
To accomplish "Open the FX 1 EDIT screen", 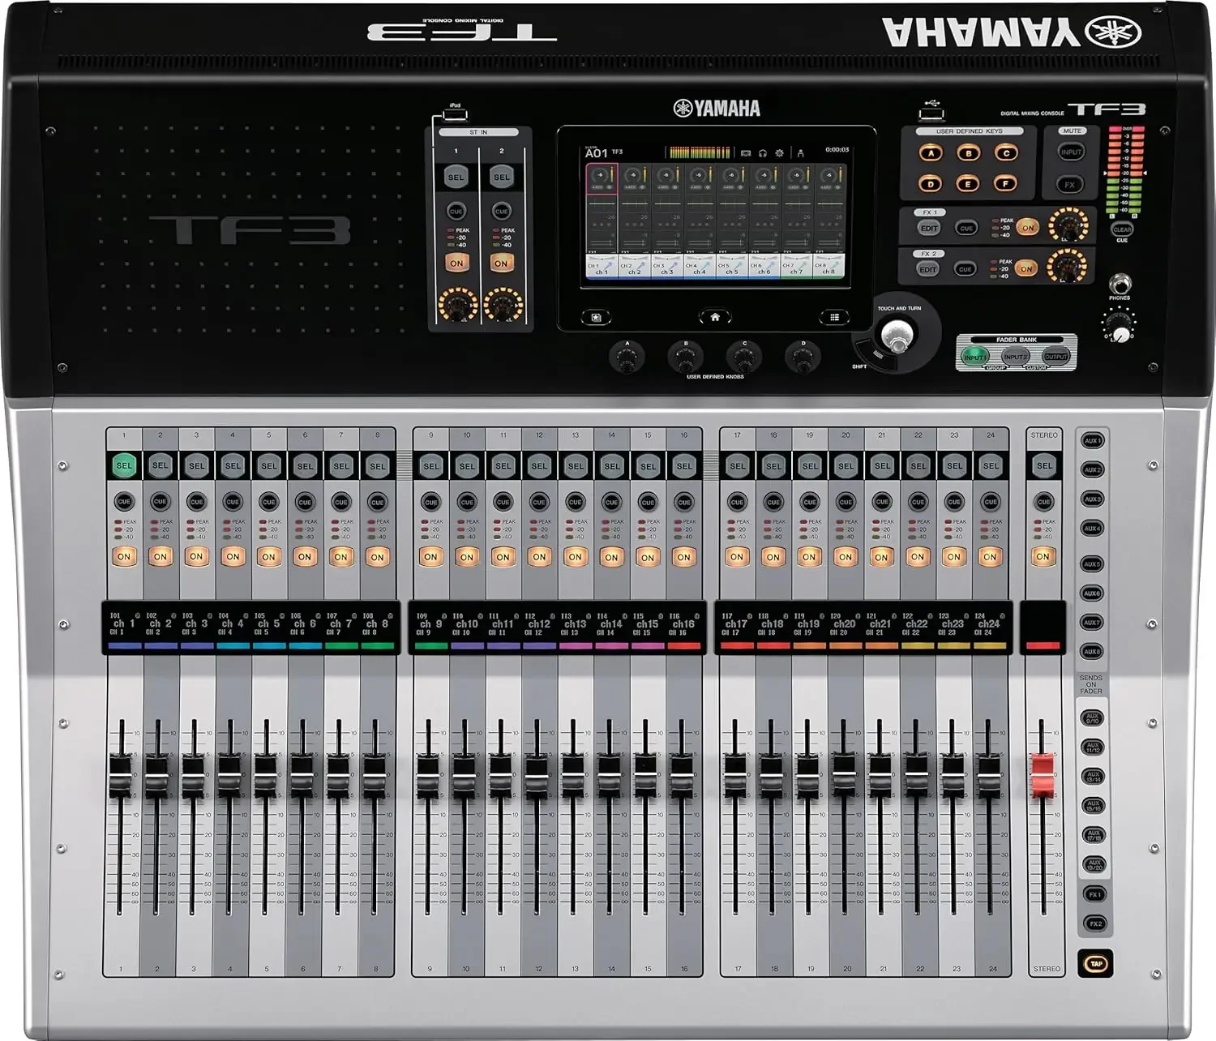I will [x=929, y=228].
